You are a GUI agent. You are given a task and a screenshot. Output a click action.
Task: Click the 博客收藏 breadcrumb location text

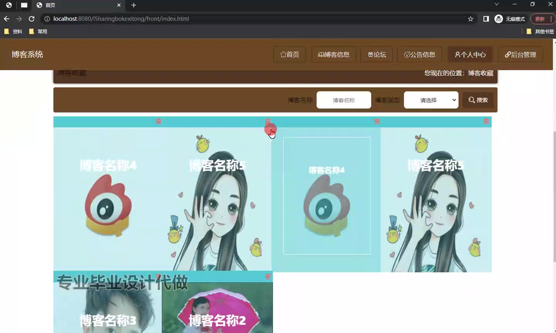[x=481, y=73]
